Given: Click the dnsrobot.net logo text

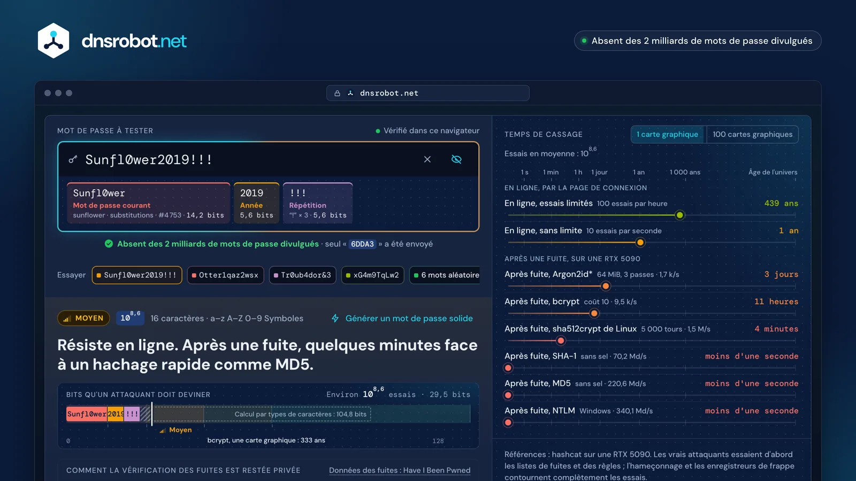Looking at the screenshot, I should tap(134, 41).
